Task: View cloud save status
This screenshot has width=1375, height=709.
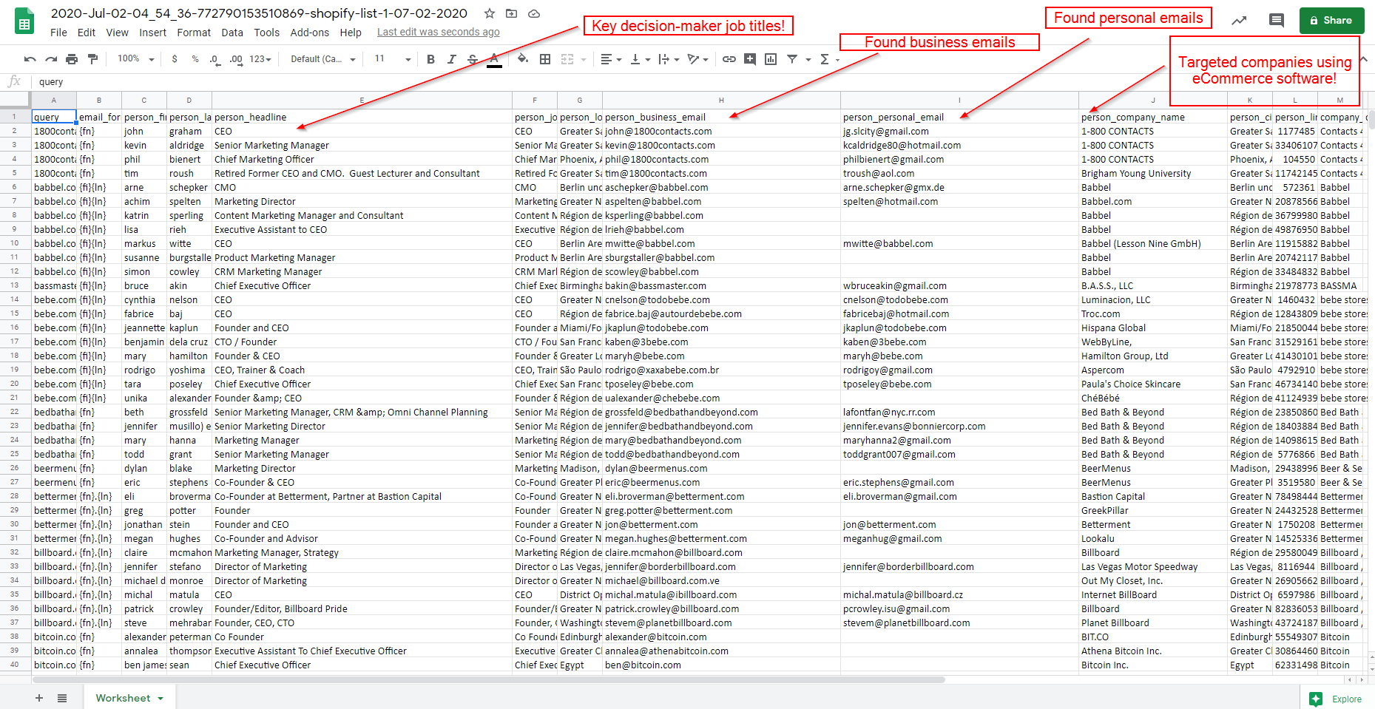Action: click(x=534, y=13)
